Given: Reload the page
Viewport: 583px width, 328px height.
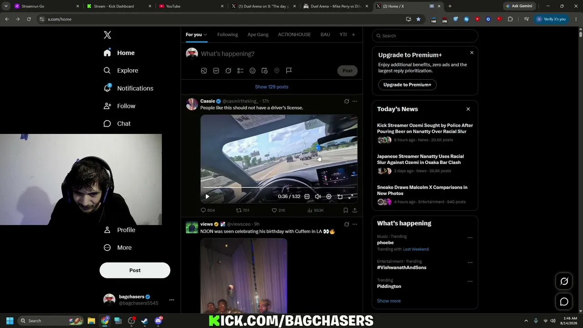Looking at the screenshot, I should click(29, 19).
